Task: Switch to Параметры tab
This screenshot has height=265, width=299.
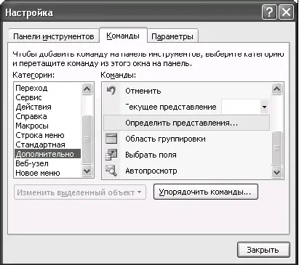Action: pyautogui.click(x=172, y=36)
